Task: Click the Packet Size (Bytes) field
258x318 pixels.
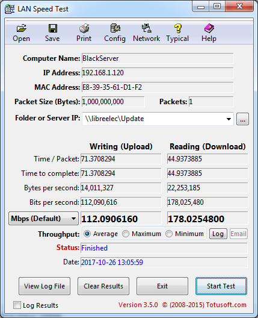Action: [x=113, y=102]
